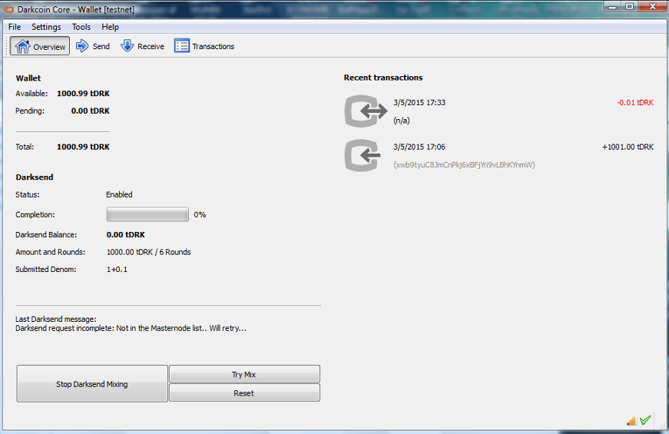Click the (n/a) transaction label

(402, 121)
